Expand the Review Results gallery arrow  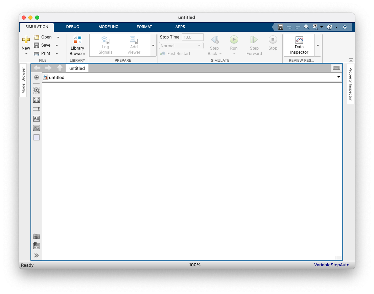318,46
